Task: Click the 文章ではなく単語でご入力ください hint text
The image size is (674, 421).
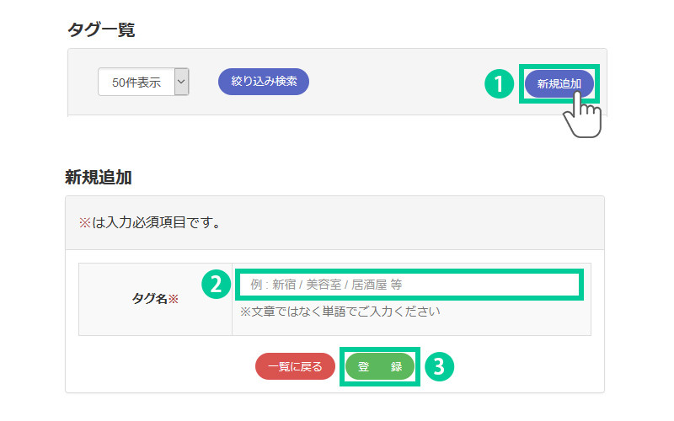Action: (x=340, y=312)
